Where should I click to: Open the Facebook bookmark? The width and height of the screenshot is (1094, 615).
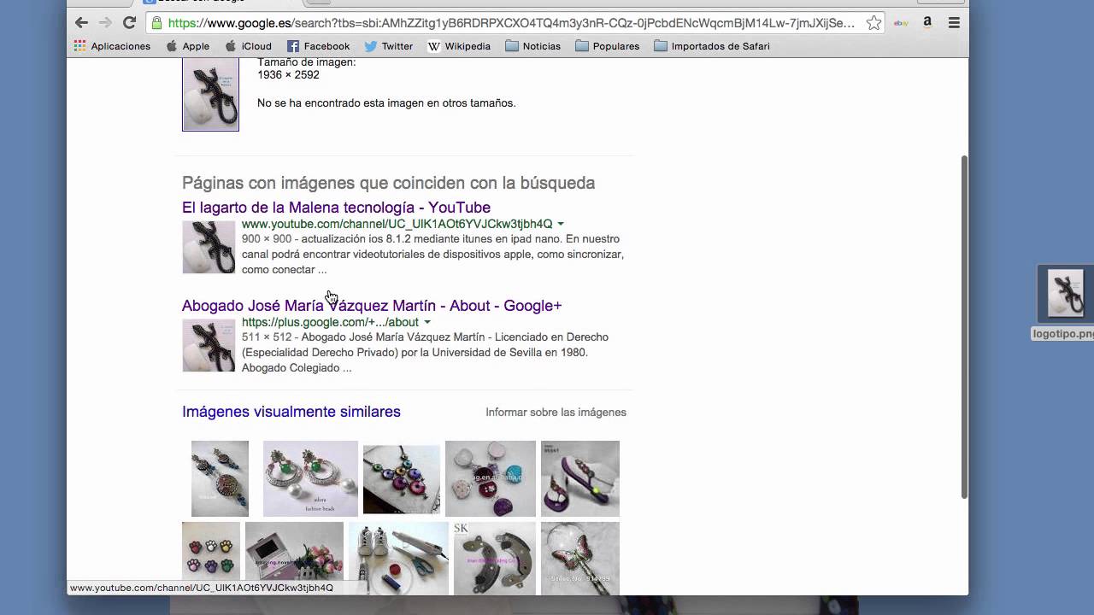tap(318, 46)
